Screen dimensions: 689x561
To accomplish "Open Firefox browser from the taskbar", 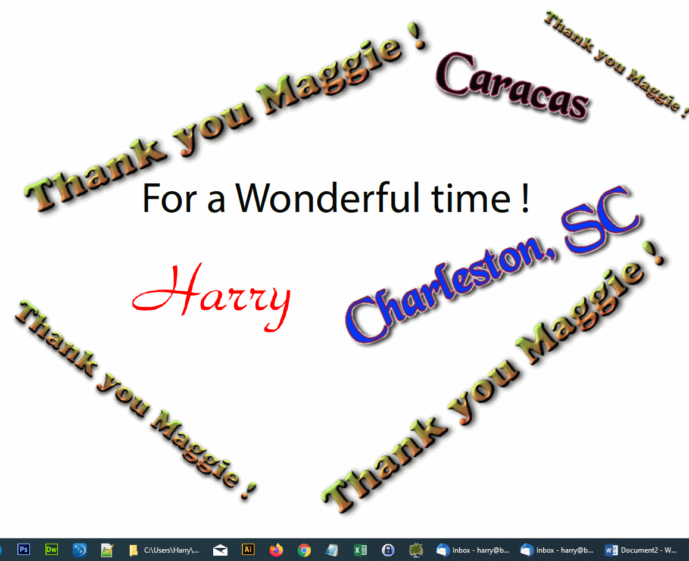I will [276, 550].
